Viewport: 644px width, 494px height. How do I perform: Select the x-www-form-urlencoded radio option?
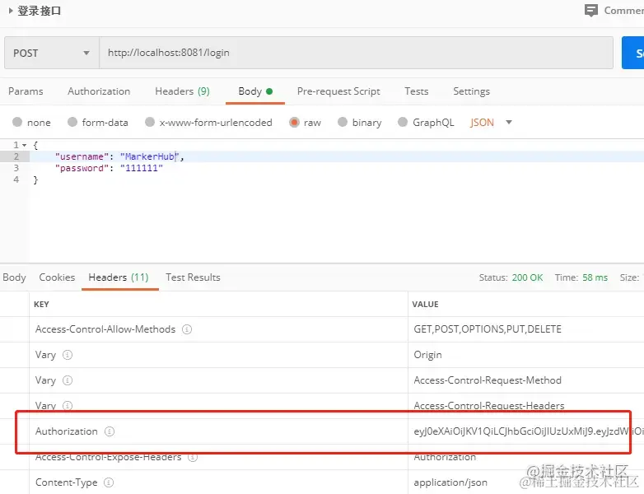(x=150, y=122)
